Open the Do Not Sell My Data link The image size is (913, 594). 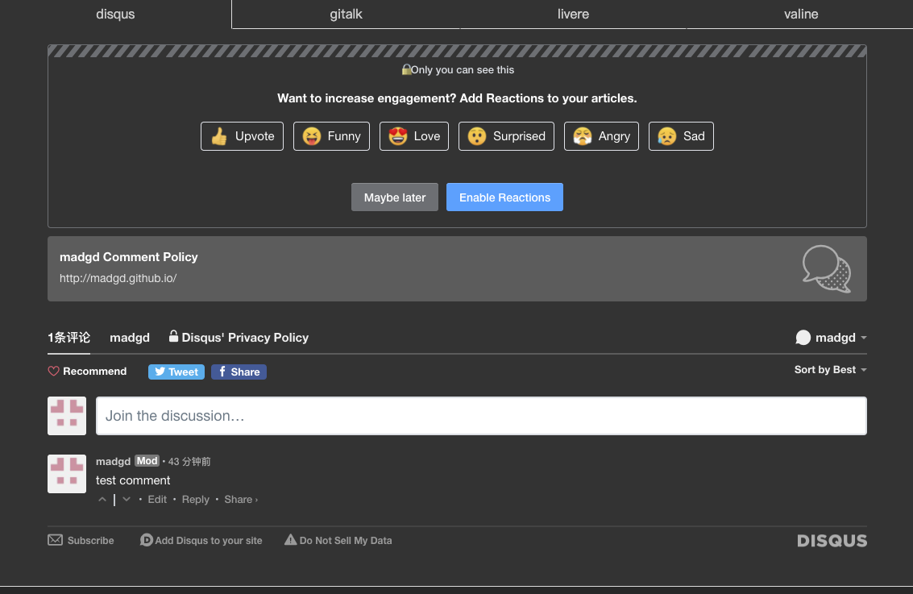tap(338, 541)
